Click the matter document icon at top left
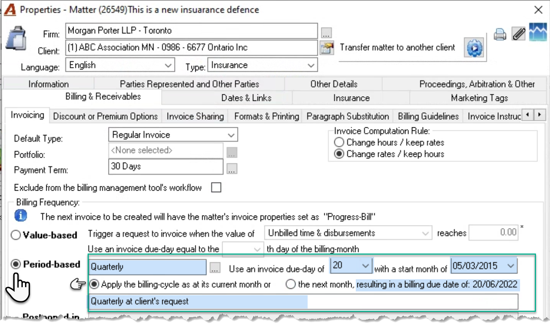550x324 pixels. [16, 39]
